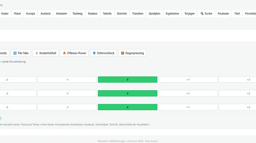Set first slider row to -1

(67, 80)
